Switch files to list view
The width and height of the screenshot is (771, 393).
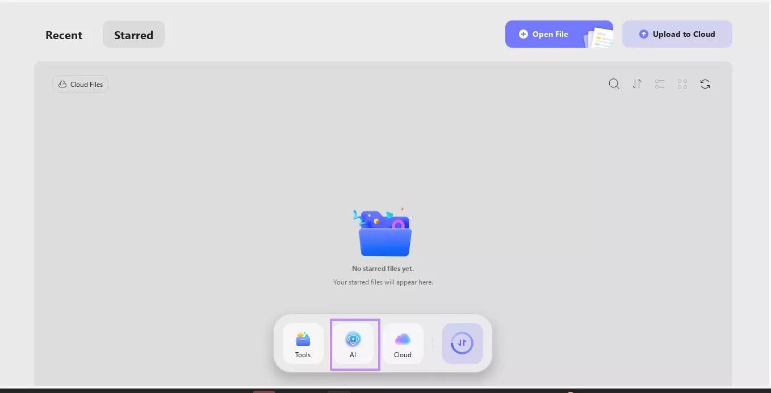pos(660,83)
